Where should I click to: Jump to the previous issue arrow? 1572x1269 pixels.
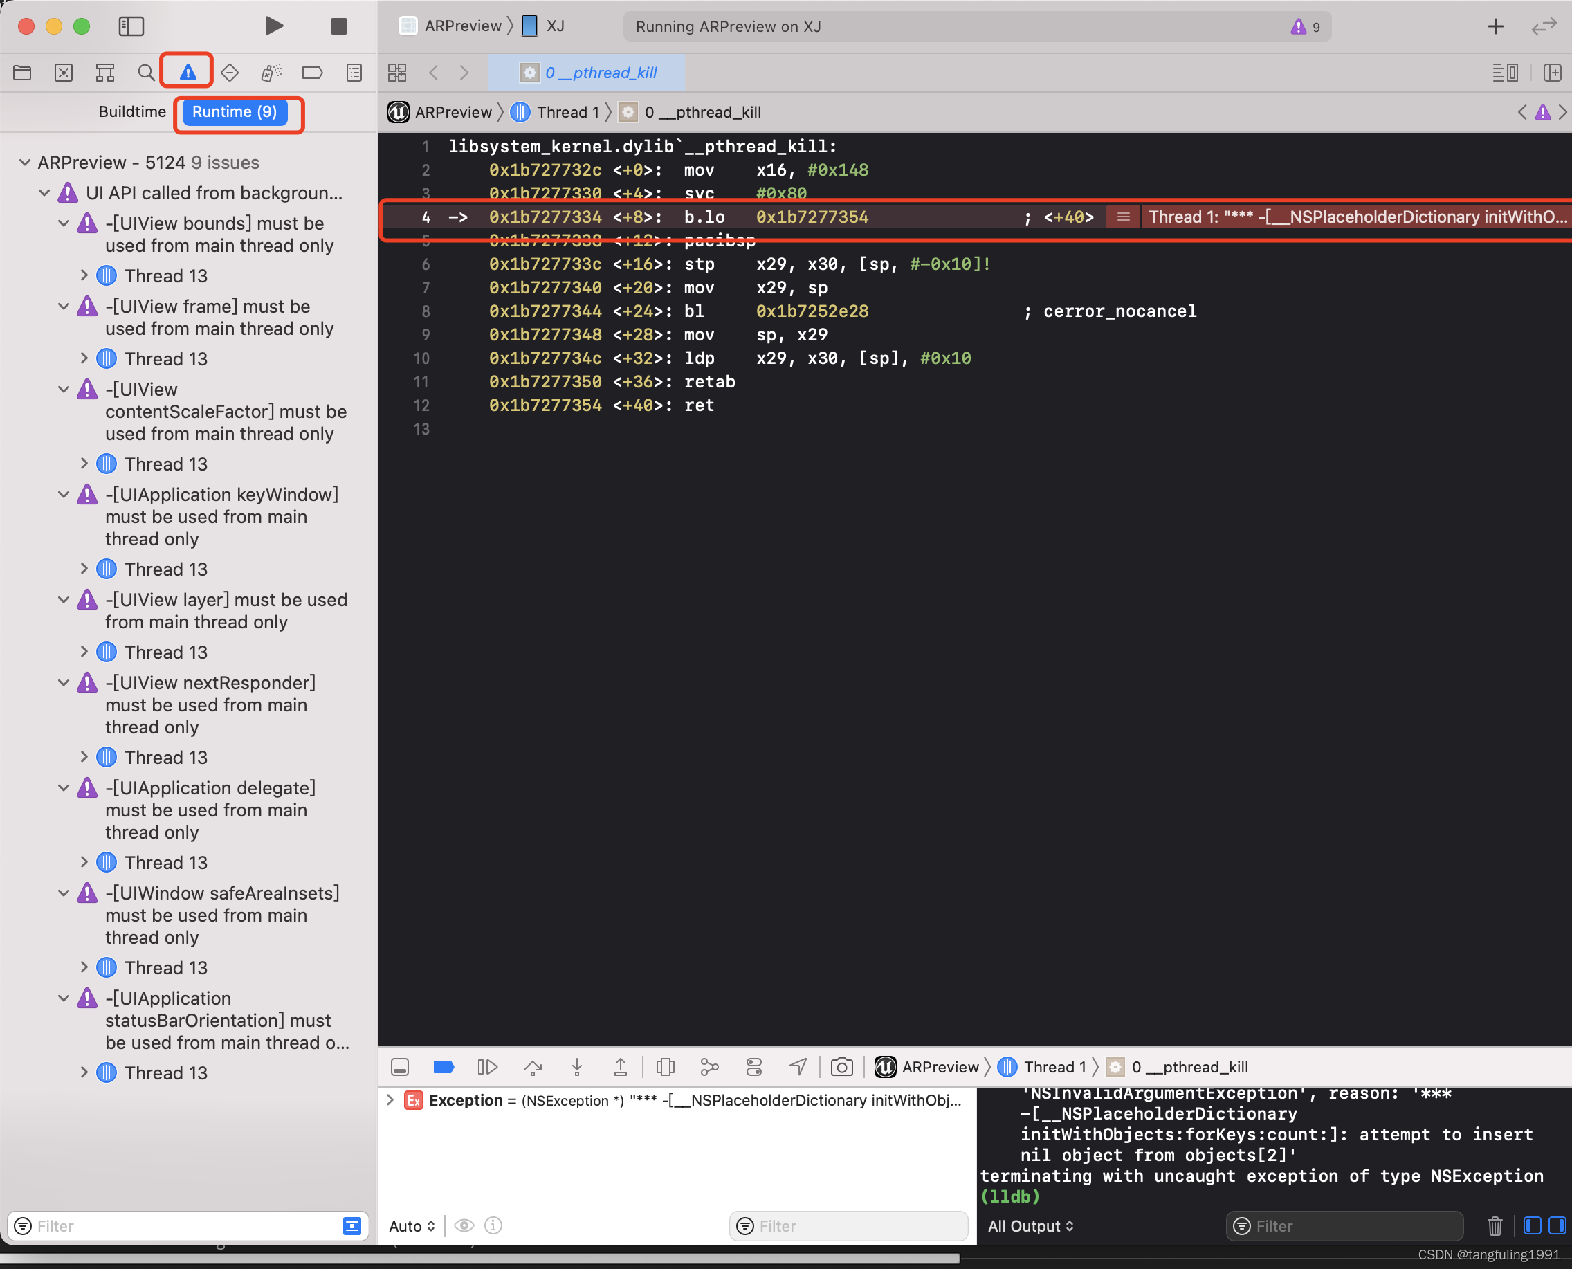[1522, 112]
